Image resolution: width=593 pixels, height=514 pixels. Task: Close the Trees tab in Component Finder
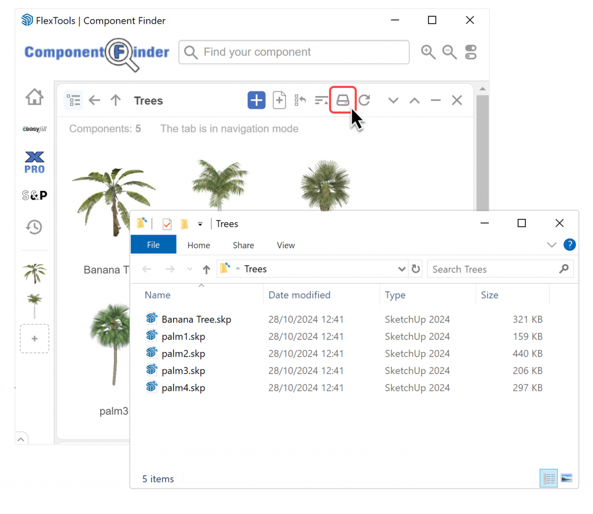pos(457,101)
